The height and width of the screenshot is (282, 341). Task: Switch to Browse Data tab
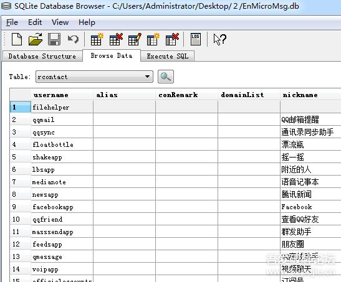tap(112, 55)
